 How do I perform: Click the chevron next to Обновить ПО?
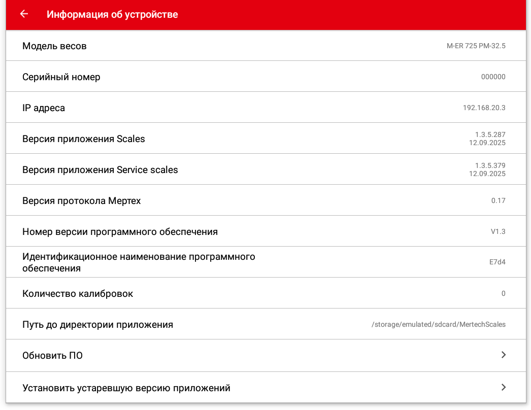tap(503, 355)
